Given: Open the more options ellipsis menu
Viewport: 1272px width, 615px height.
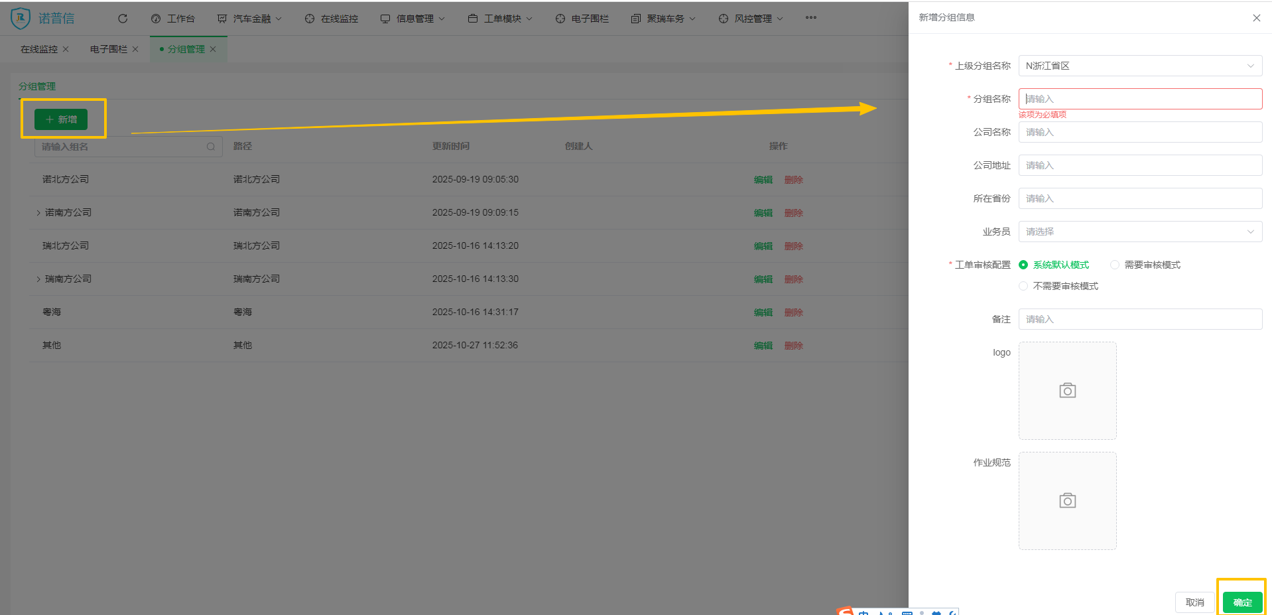Looking at the screenshot, I should 810,18.
